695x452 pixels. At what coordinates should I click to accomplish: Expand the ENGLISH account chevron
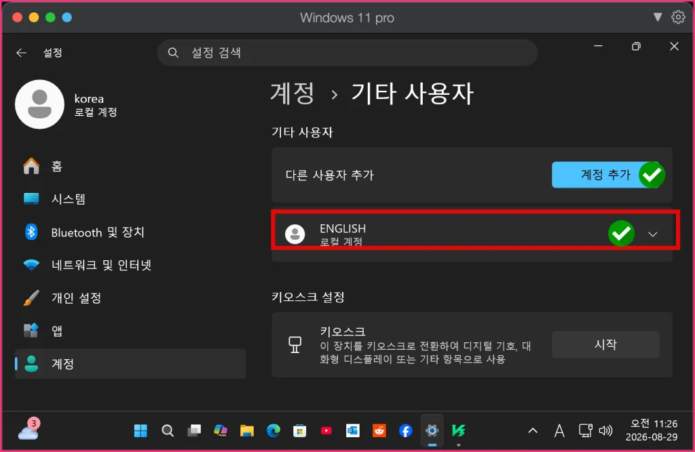pos(652,234)
